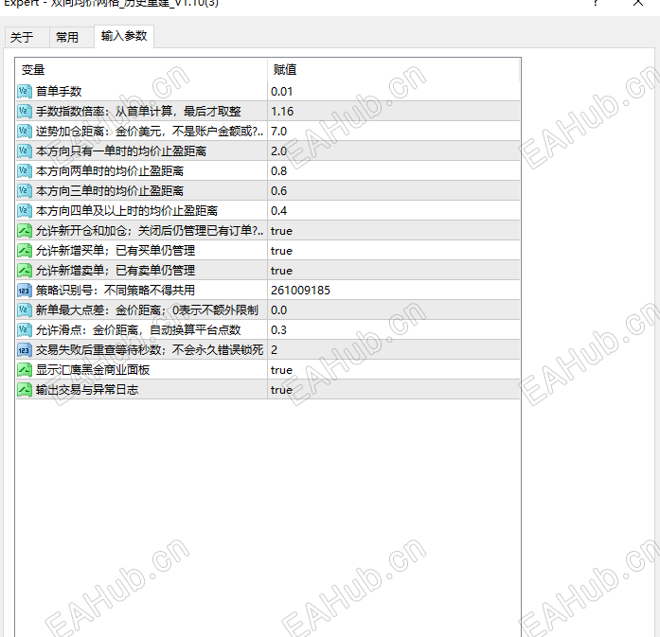
Task: Click the icon for 本方向四单及以上时的均价止盈距离
Action: 25,210
